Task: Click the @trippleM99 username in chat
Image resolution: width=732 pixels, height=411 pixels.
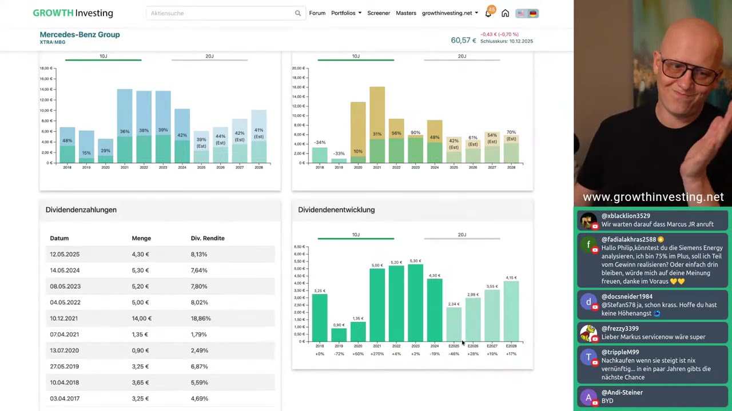Action: click(x=620, y=352)
